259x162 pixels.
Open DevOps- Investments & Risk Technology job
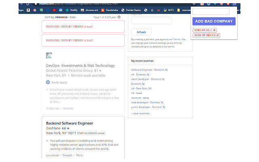click(x=80, y=66)
